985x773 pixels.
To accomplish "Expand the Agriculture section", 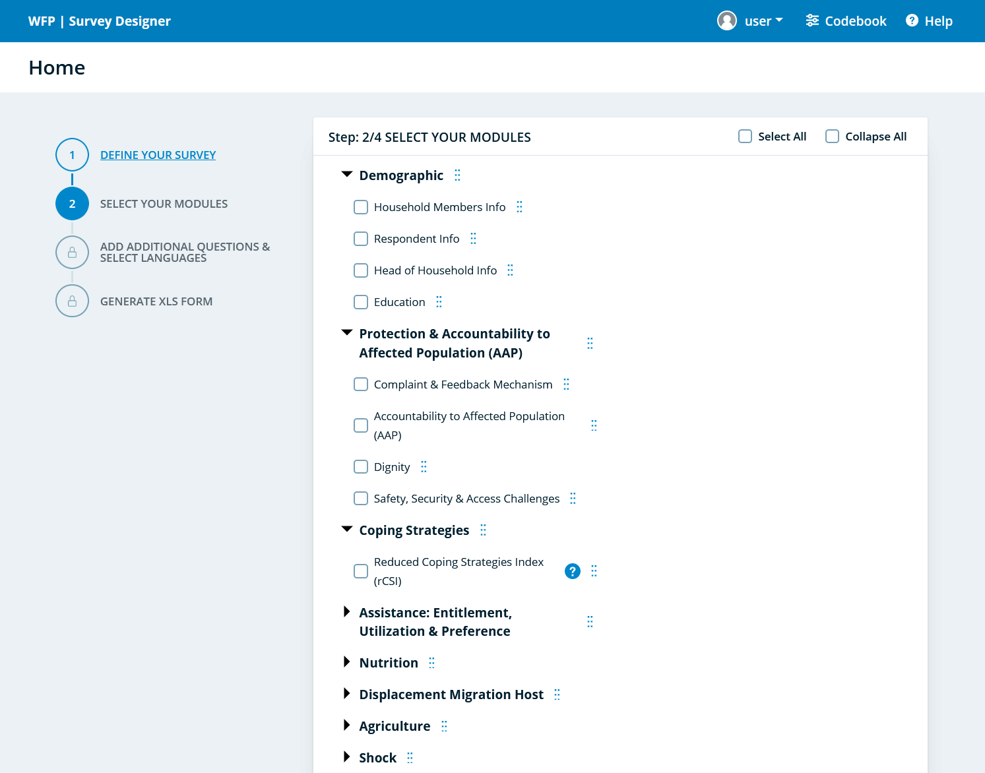I will pos(347,726).
